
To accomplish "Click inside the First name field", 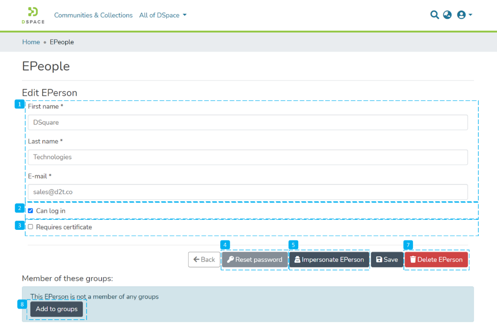I will tap(247, 122).
